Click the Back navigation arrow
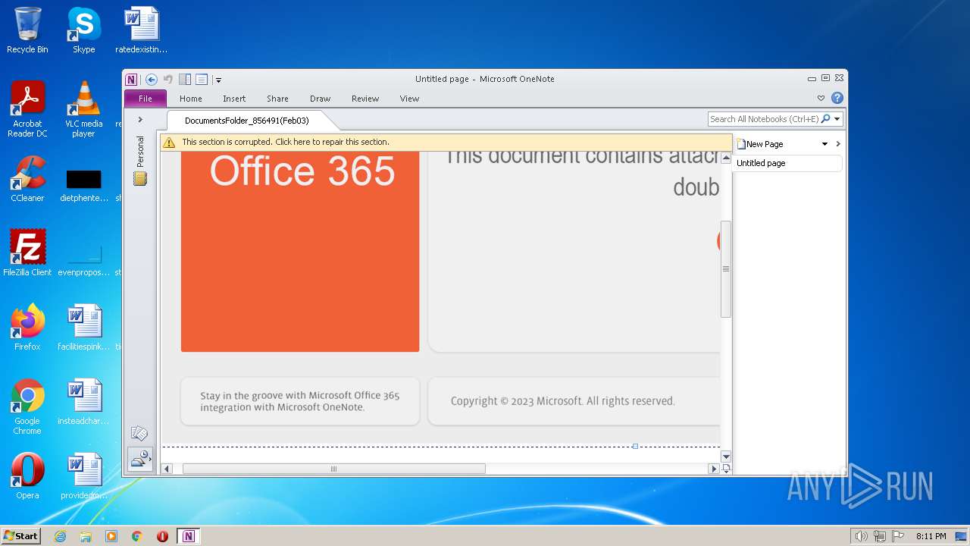The height and width of the screenshot is (546, 970). 152,79
